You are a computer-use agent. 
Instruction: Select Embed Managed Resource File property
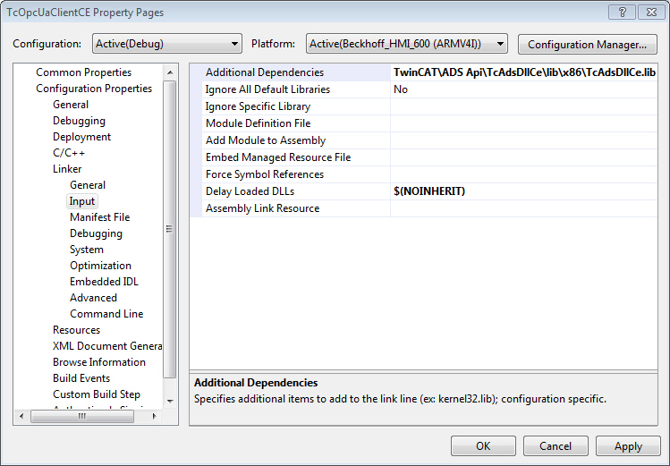(x=297, y=157)
